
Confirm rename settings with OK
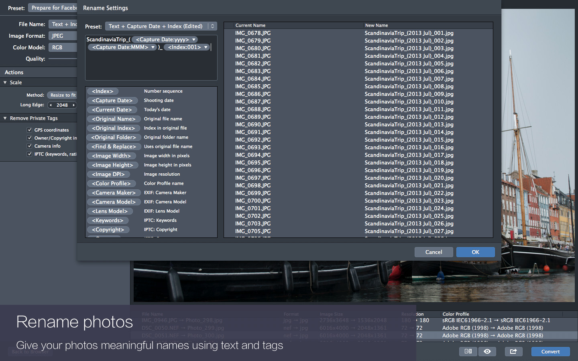[475, 252]
